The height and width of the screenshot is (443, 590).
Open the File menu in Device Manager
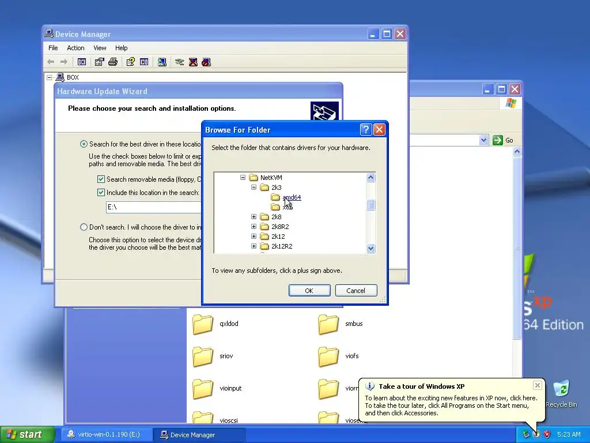tap(53, 48)
